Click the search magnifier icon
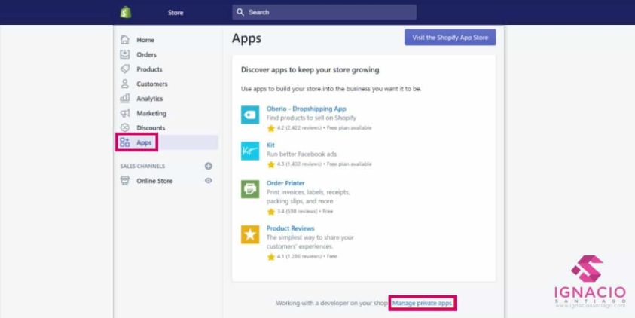Viewport: 635px width, 318px height. (x=240, y=12)
